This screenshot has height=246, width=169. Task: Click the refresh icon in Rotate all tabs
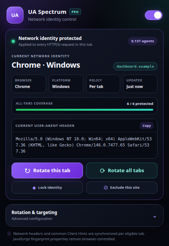point(103,171)
